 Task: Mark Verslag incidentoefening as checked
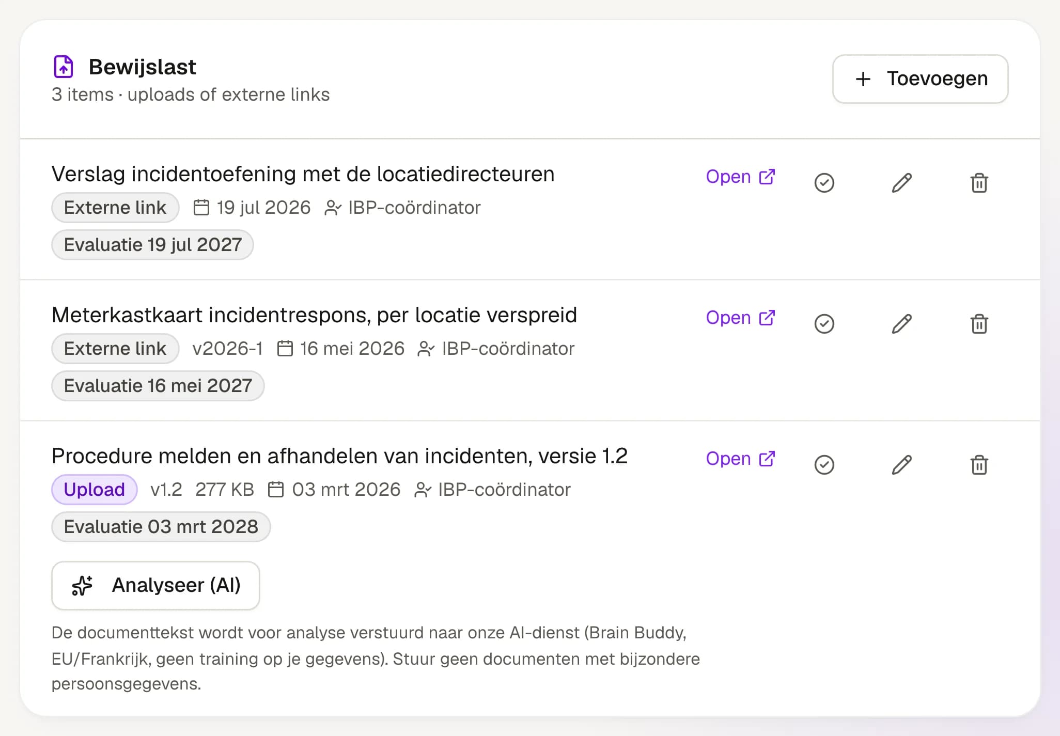(824, 183)
